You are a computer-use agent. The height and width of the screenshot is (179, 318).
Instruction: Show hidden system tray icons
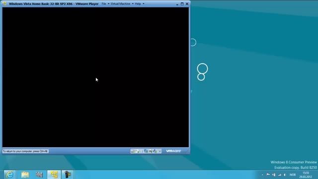[x=262, y=175]
